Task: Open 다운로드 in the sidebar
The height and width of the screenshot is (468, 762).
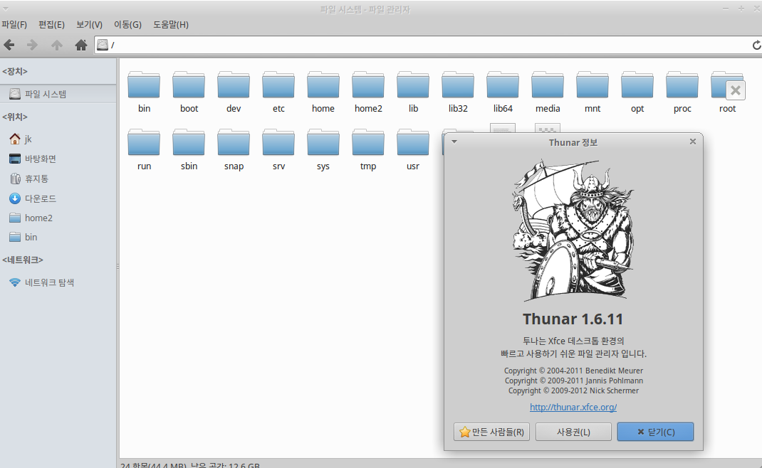Action: point(58,198)
